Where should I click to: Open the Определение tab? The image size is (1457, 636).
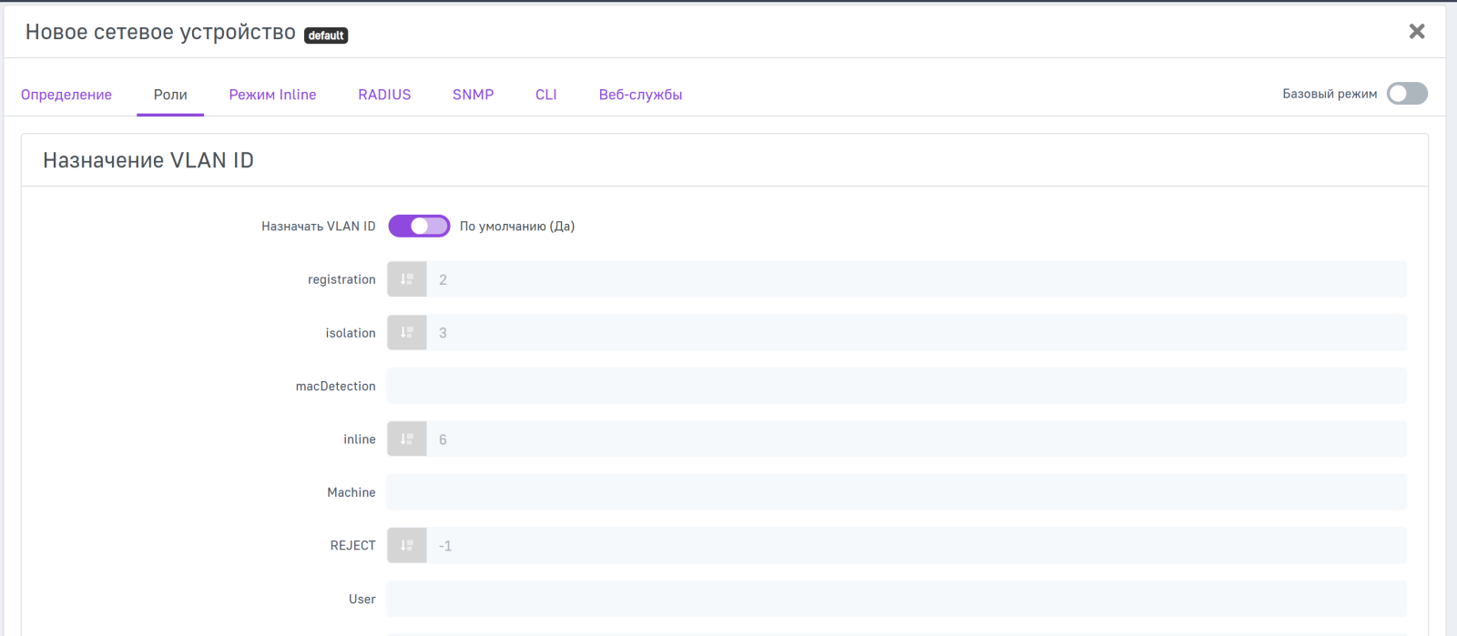point(66,95)
